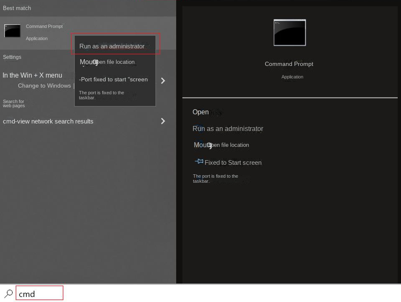Select Run as an administrator from context menu

point(112,46)
